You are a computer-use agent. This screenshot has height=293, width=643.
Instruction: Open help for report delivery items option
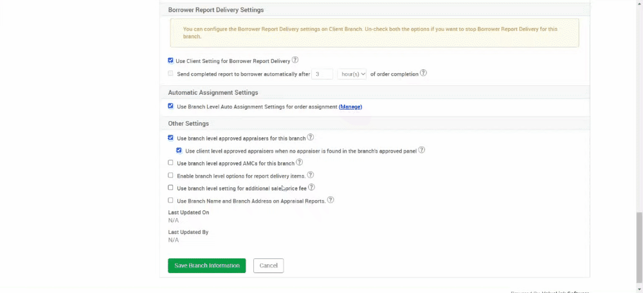point(311,175)
